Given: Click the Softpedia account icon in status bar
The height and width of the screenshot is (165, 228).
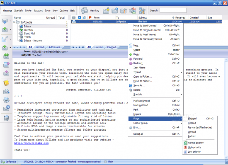Looking at the screenshot, I should 3,162.
